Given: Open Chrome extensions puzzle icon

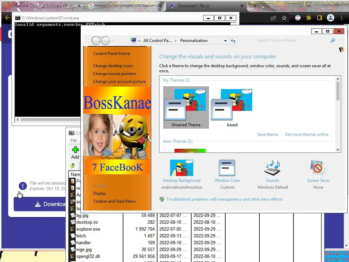Looking at the screenshot, I should click(x=309, y=18).
